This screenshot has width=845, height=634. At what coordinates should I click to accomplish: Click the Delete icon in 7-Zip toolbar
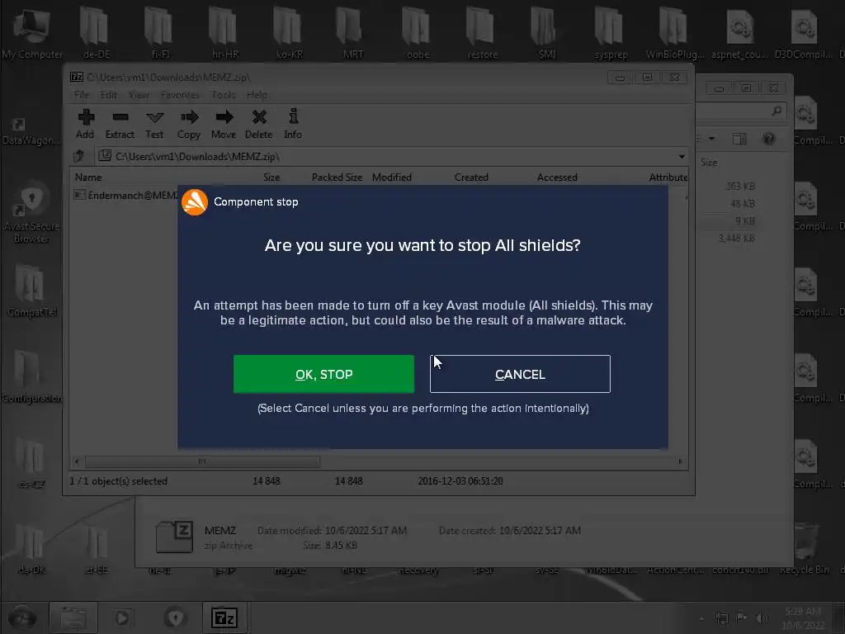pos(258,117)
